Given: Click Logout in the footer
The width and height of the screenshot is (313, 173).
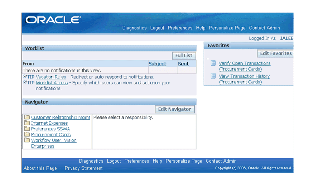Looking at the screenshot, I should [114, 161].
